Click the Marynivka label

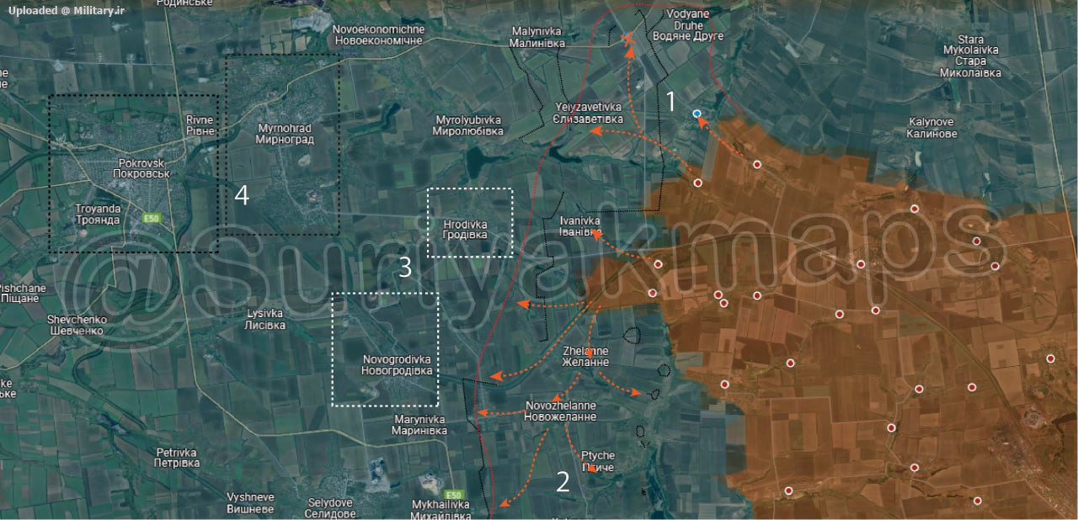tap(419, 425)
